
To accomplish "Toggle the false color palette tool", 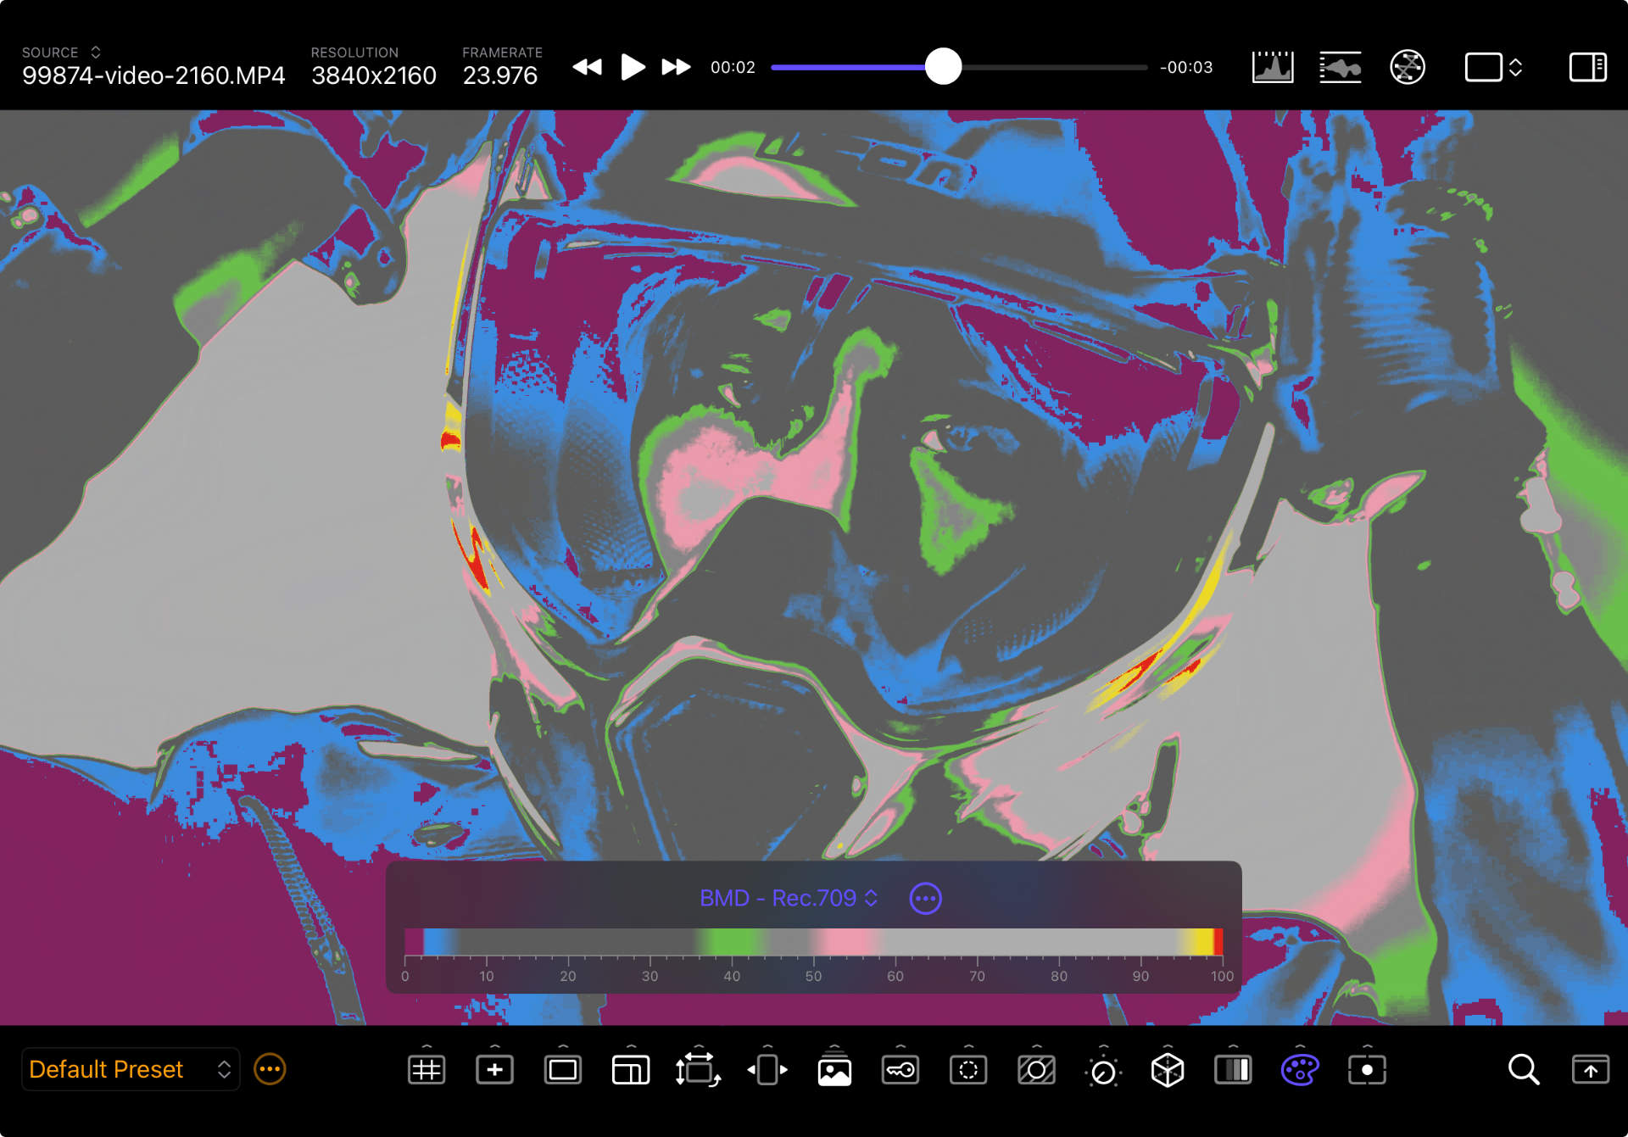I will tap(1299, 1070).
